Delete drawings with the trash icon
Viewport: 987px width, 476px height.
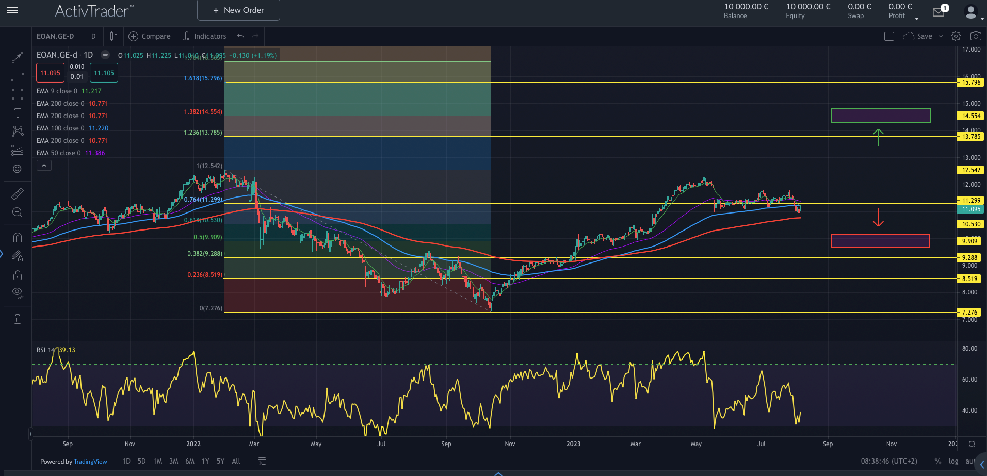(x=18, y=319)
